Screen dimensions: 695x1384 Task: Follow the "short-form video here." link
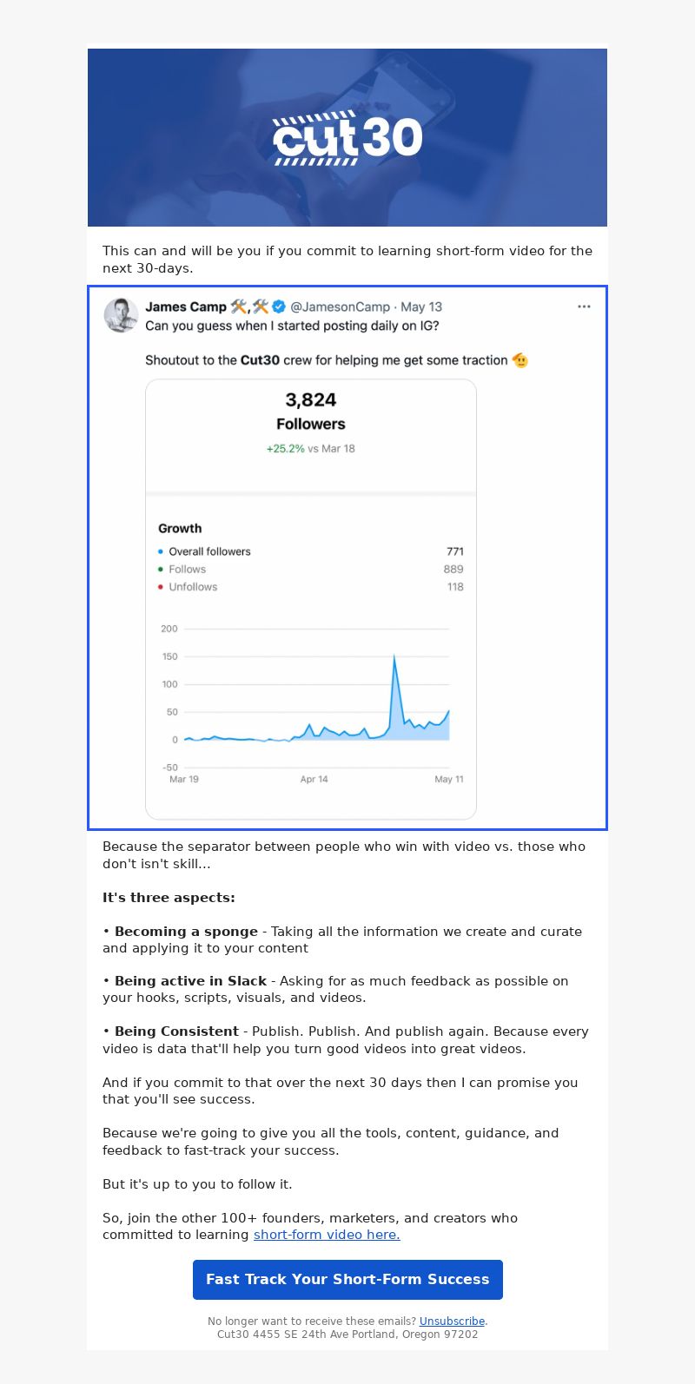[x=327, y=1235]
